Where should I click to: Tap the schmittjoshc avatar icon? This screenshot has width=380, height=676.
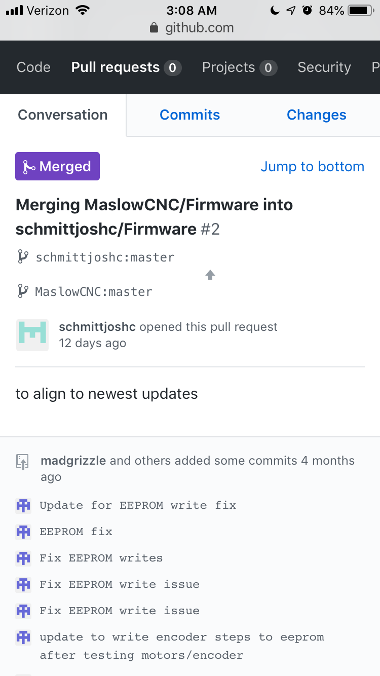(32, 335)
